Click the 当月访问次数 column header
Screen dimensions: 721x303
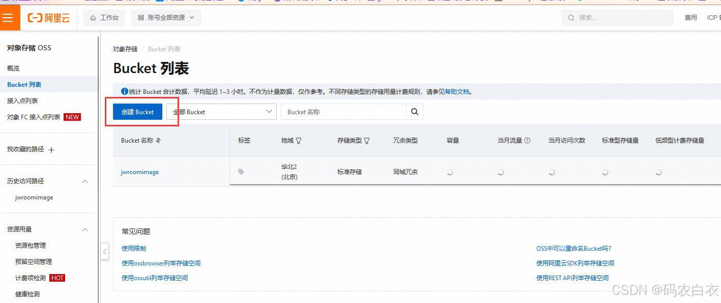(x=567, y=140)
